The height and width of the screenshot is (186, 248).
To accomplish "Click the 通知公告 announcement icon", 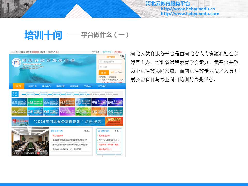I will point(99,131).
